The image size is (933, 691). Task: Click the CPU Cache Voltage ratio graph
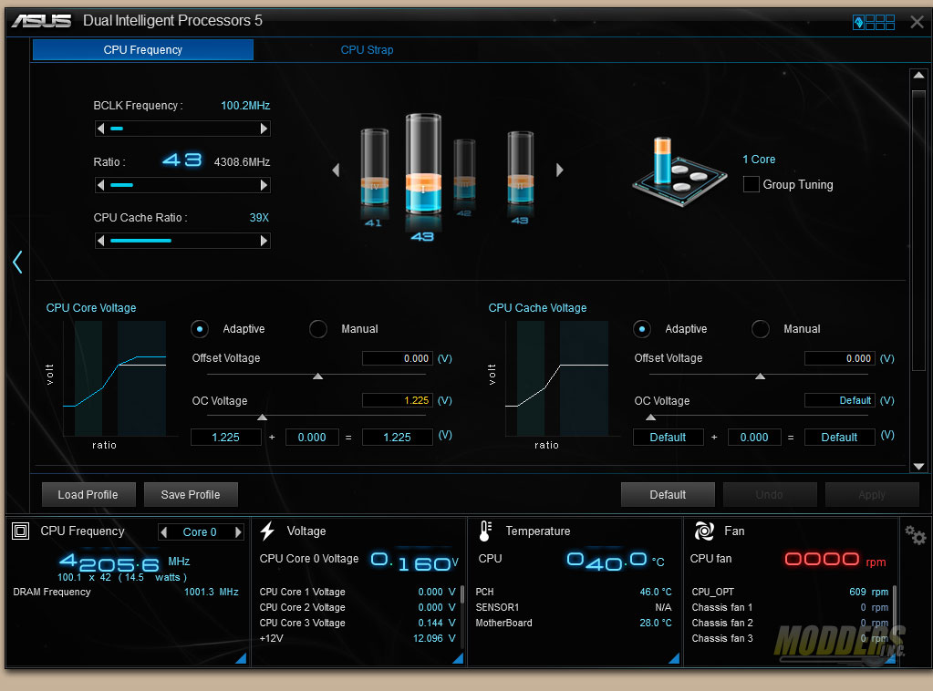click(x=556, y=378)
